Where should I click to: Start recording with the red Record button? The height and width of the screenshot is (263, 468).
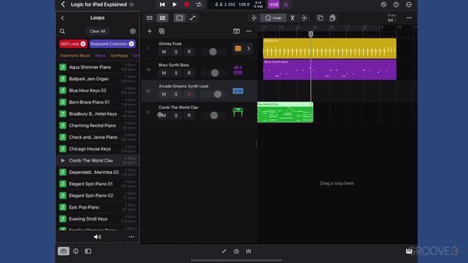tap(186, 4)
